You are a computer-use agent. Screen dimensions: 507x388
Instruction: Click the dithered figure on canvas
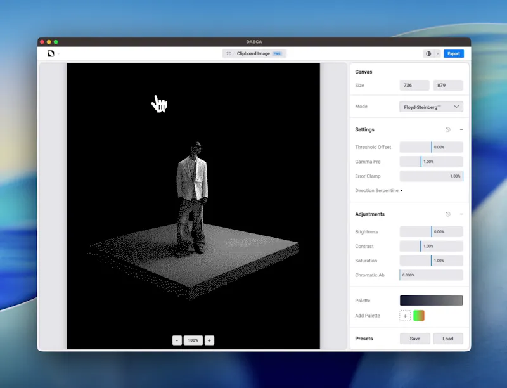(x=192, y=199)
